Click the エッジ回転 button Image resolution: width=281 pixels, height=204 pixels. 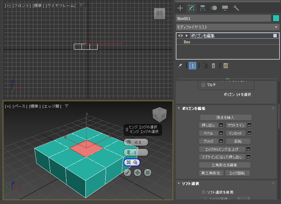coord(237,173)
